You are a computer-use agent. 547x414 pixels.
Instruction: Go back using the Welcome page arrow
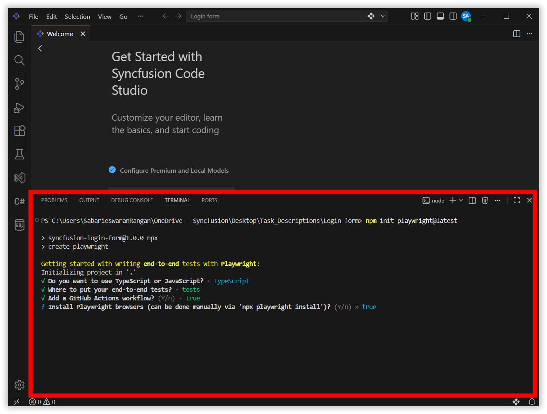pyautogui.click(x=40, y=48)
